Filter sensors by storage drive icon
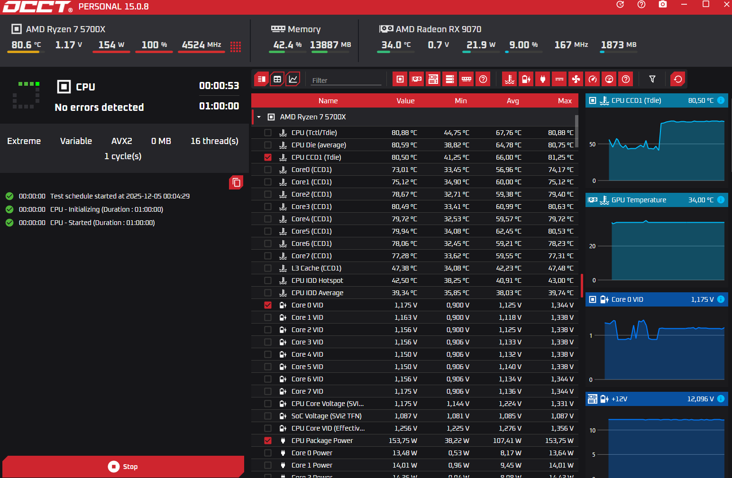732x478 pixels. click(450, 79)
